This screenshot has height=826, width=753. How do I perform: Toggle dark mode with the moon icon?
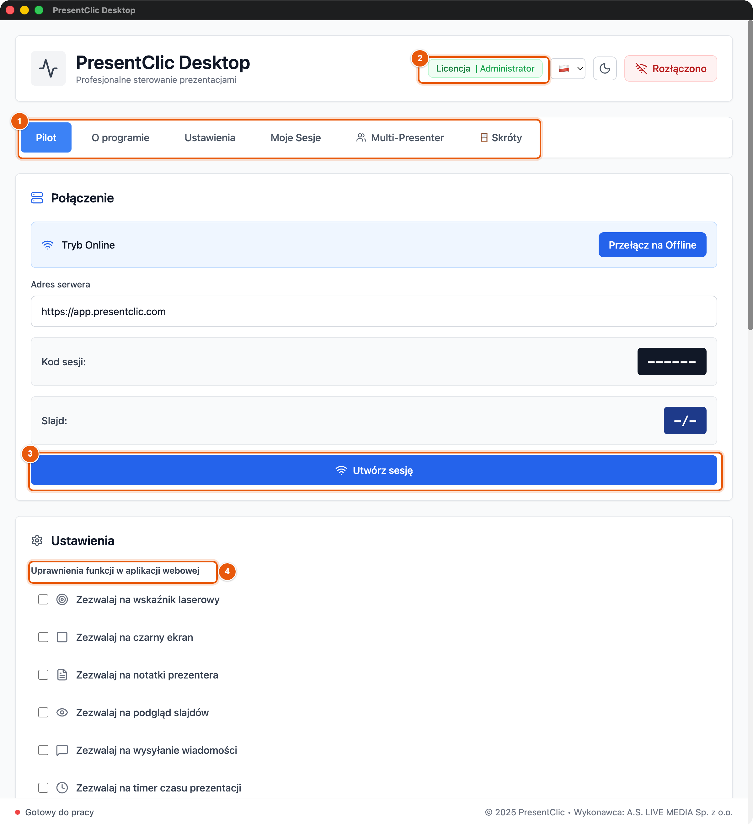point(605,68)
